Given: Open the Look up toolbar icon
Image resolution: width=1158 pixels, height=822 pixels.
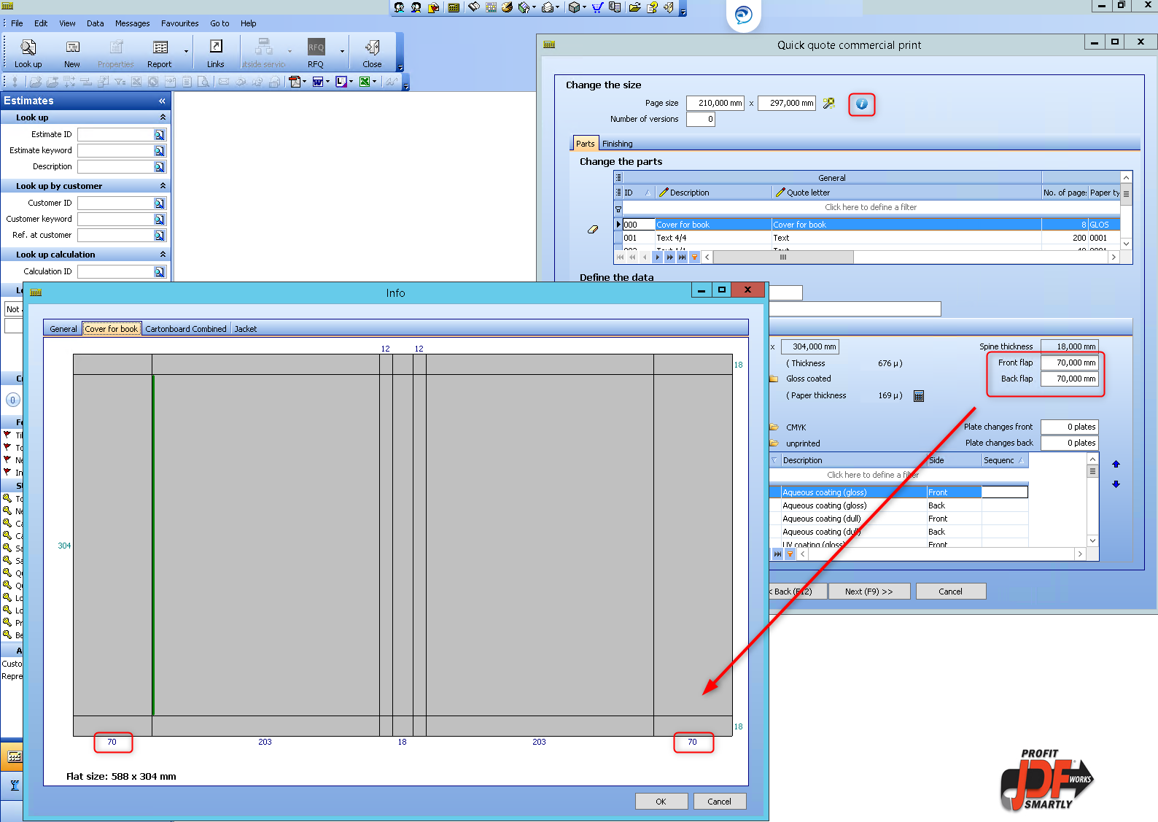Looking at the screenshot, I should pos(28,53).
